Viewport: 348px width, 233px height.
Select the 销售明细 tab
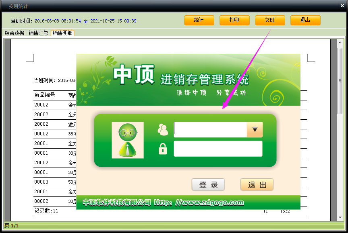(x=62, y=33)
